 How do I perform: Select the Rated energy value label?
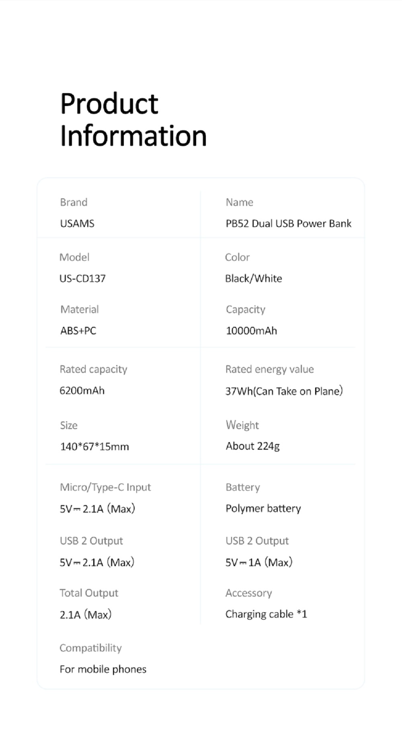[x=269, y=369]
